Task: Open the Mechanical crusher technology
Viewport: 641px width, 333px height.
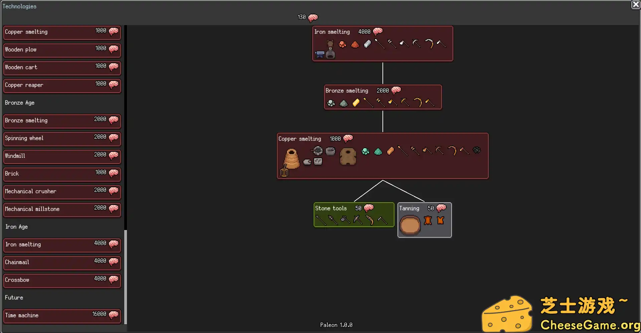Action: pyautogui.click(x=62, y=192)
